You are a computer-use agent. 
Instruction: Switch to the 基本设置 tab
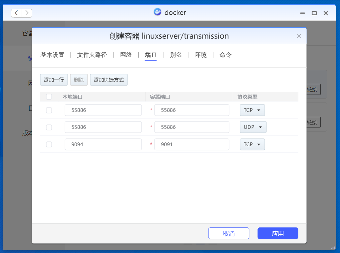point(52,55)
